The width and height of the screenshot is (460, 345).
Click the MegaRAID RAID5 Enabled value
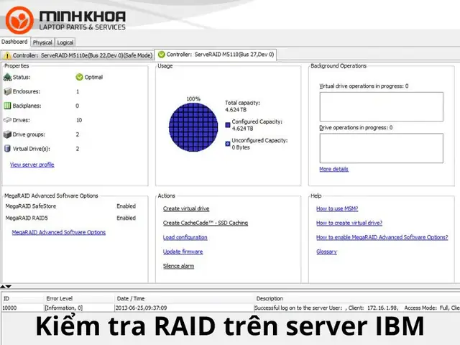click(126, 218)
